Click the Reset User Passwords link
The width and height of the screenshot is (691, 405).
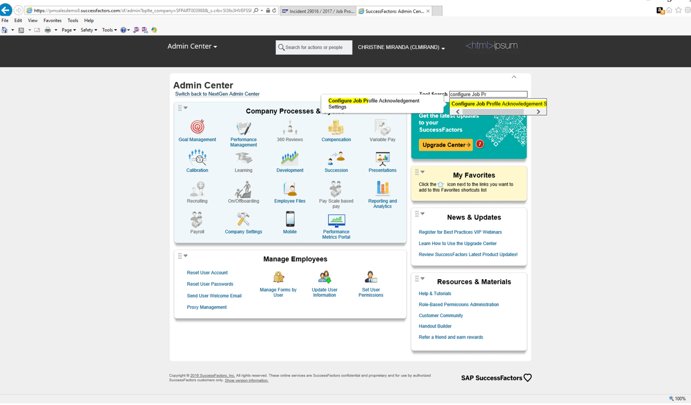coord(210,285)
